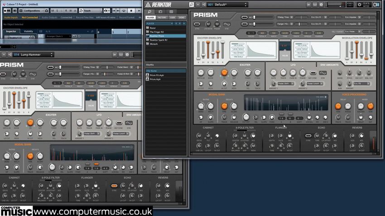Open the 001 Default snapshot selector
Screen dimensions: 385x216
click(x=227, y=5)
